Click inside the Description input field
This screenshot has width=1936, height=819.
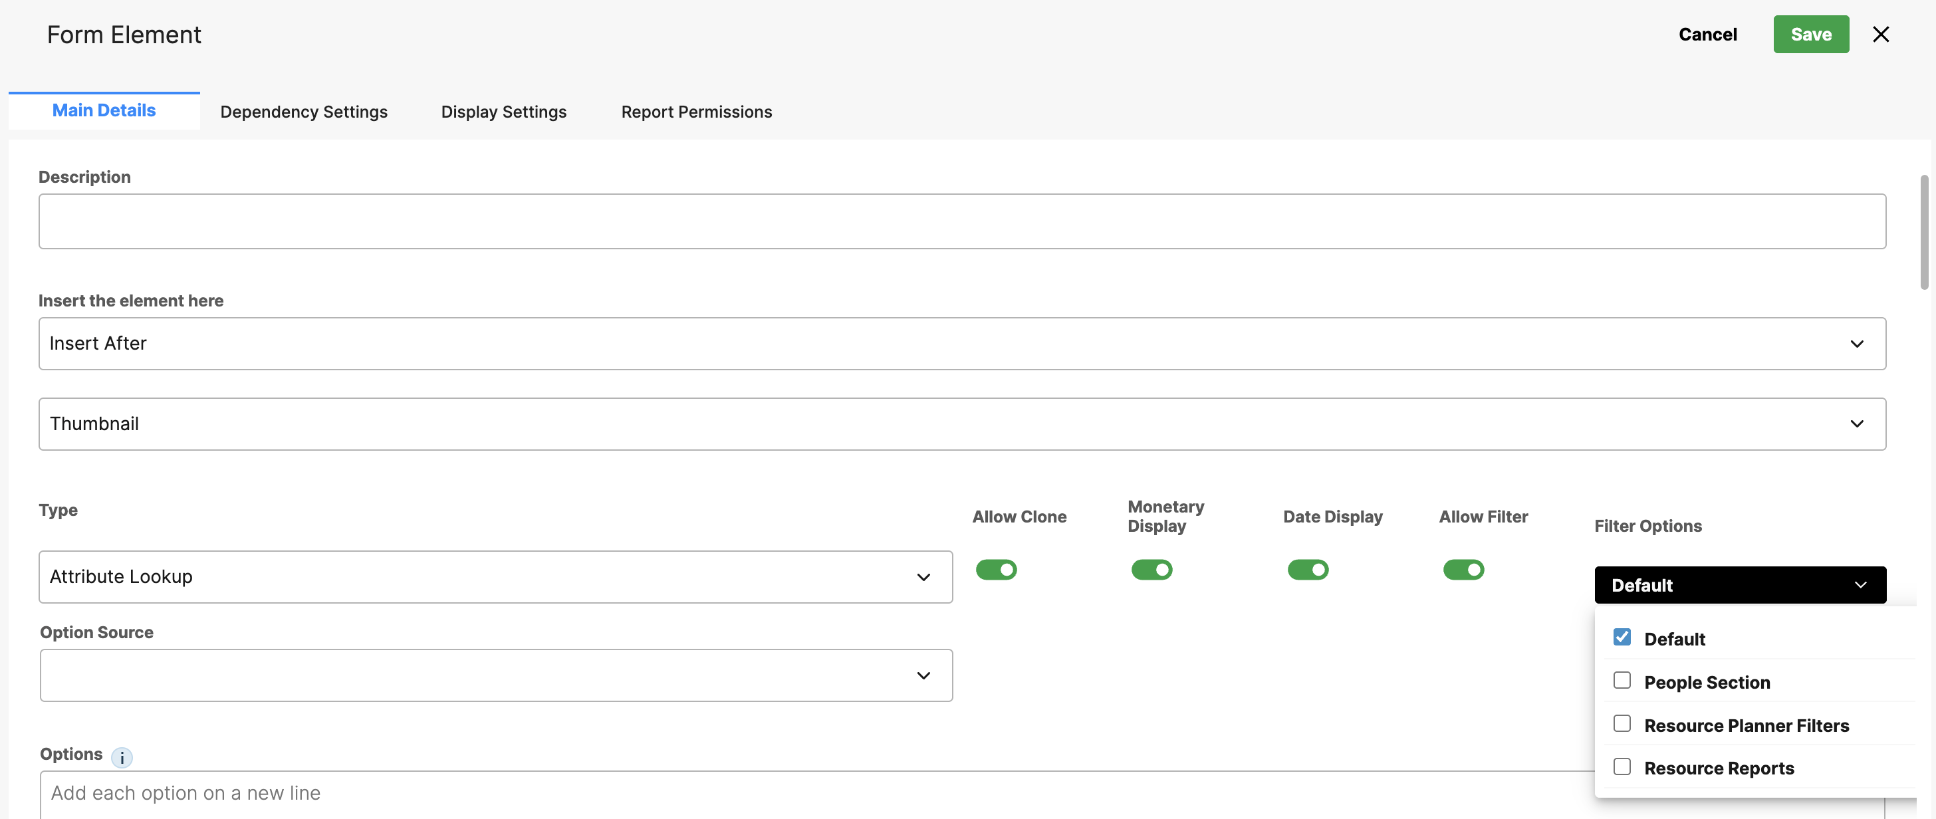coord(962,221)
